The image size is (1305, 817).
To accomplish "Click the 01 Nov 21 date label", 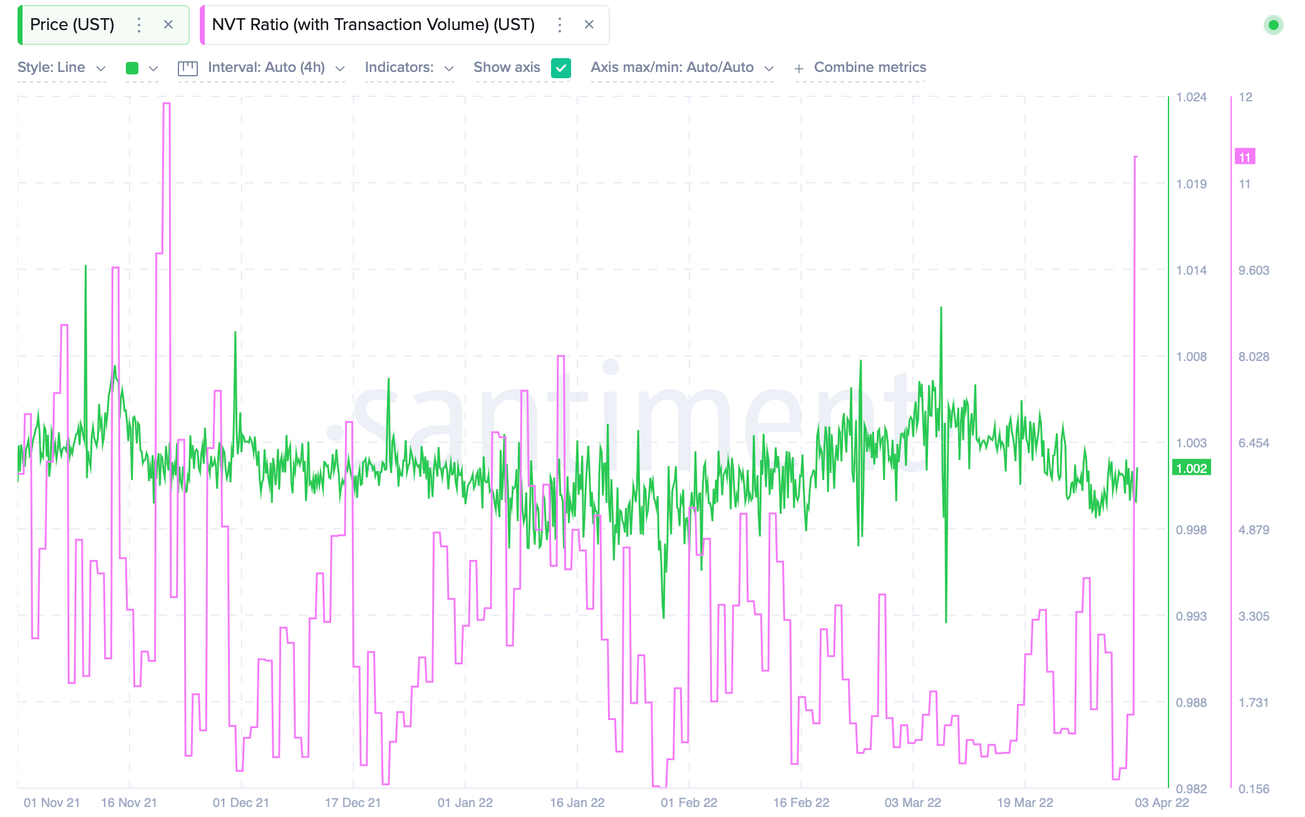I will [x=52, y=803].
